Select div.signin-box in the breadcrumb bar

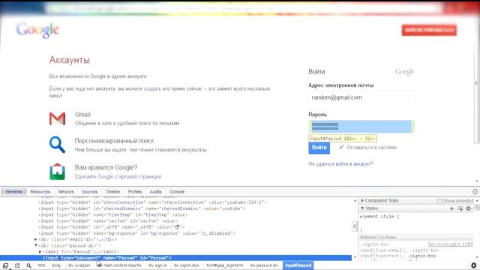coord(187,265)
